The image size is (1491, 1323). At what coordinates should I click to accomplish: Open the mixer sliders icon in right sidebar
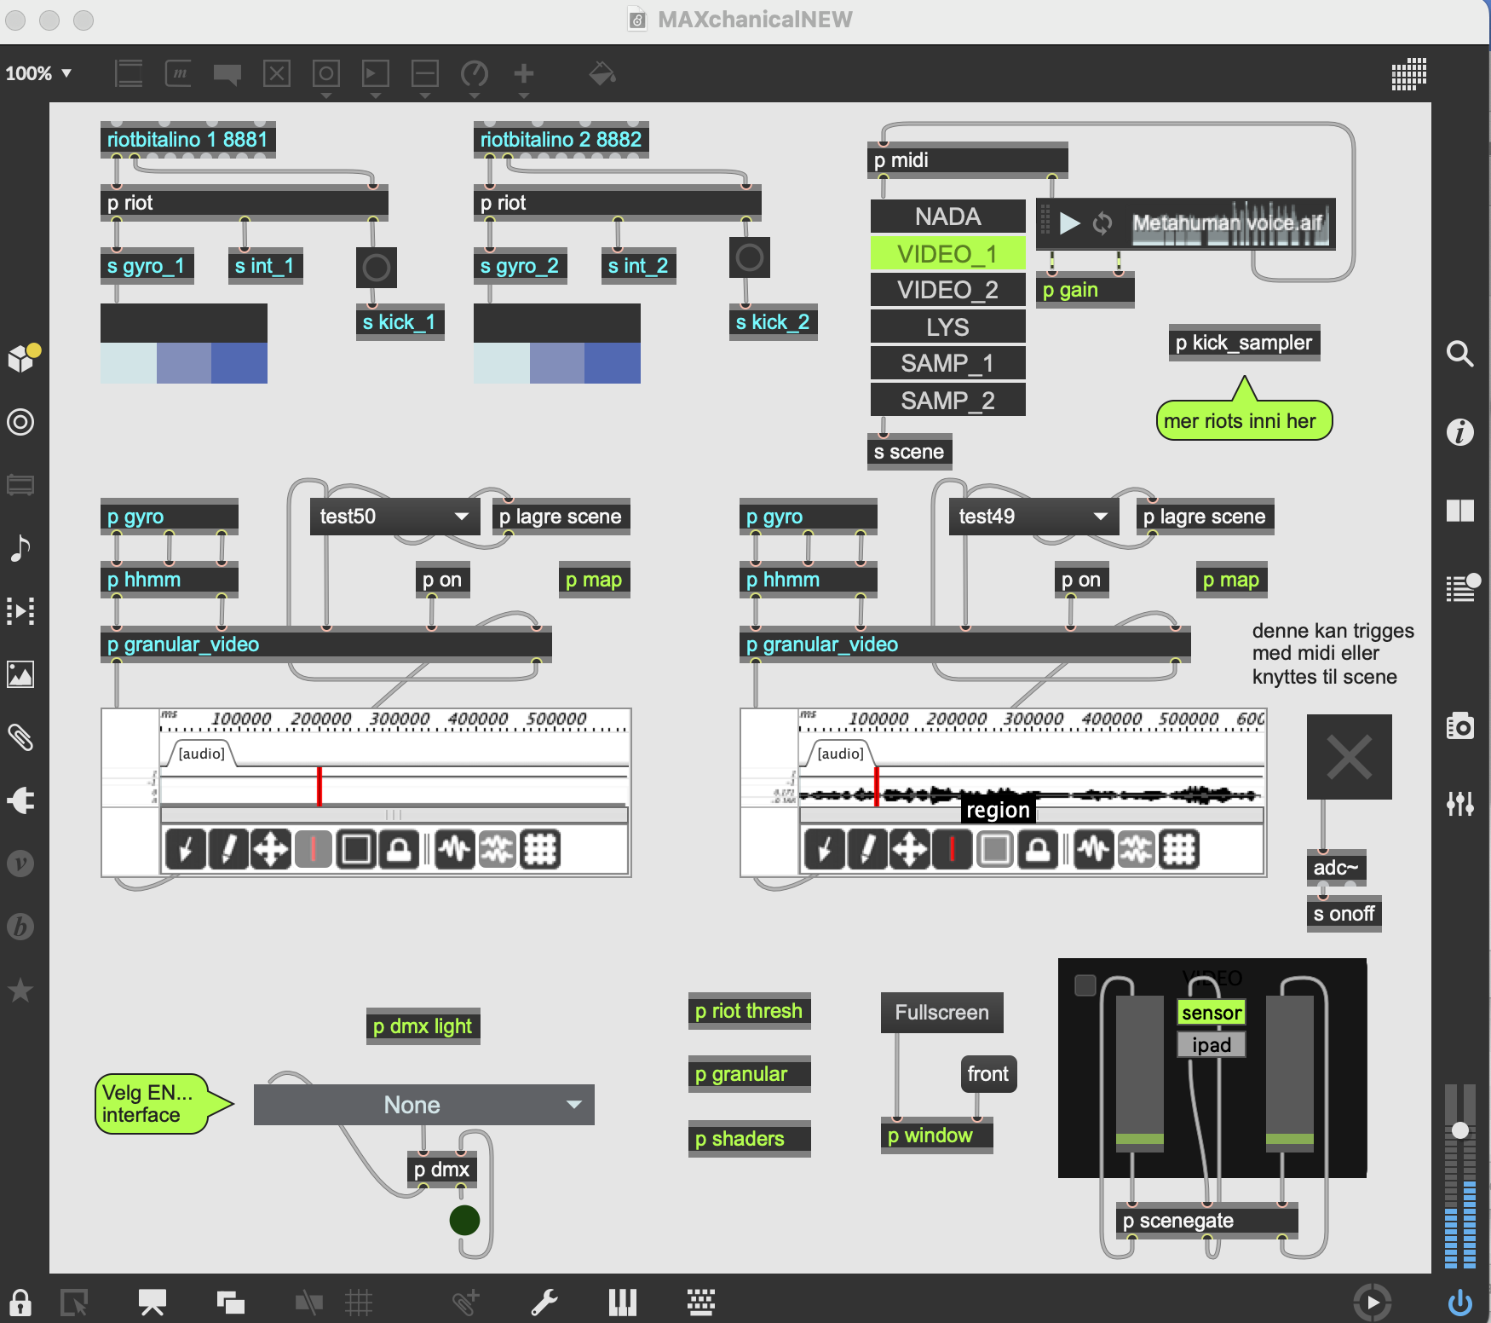(x=1459, y=802)
